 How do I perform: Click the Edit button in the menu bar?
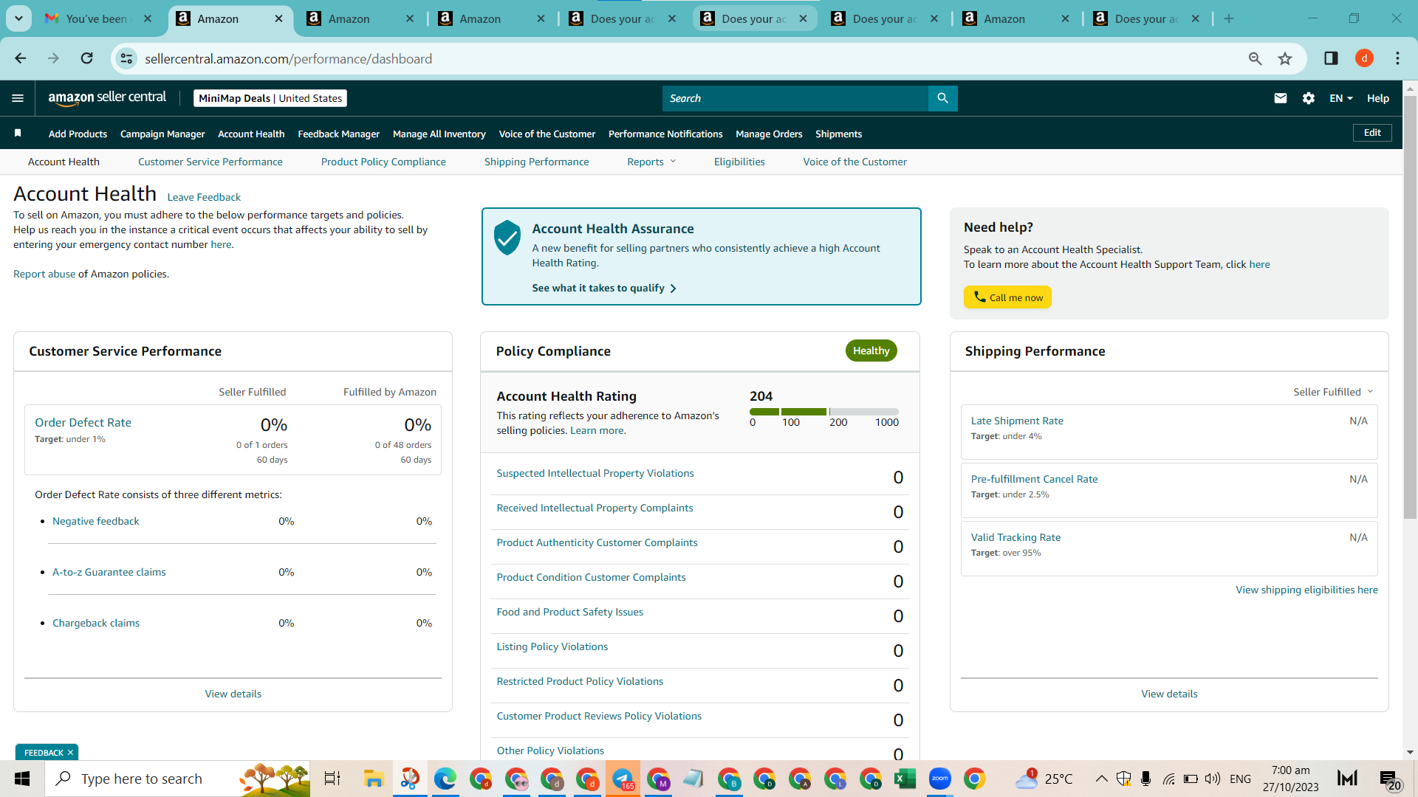click(x=1372, y=133)
